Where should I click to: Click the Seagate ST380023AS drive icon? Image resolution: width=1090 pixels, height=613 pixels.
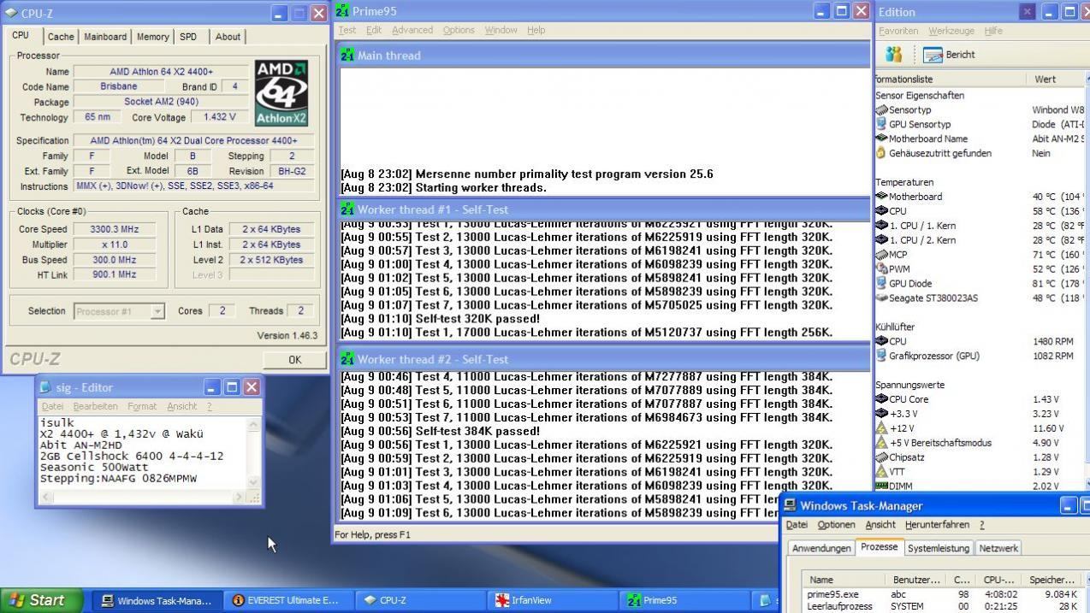tap(881, 298)
